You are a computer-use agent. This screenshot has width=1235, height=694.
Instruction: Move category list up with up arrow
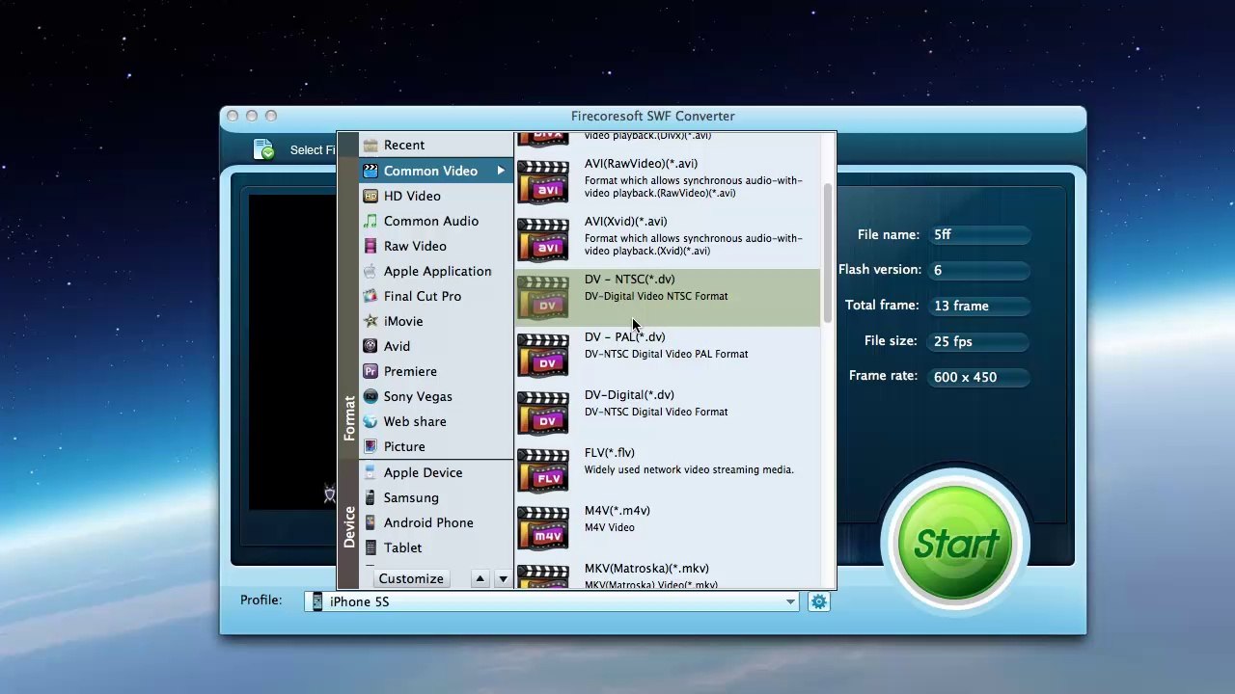480,579
